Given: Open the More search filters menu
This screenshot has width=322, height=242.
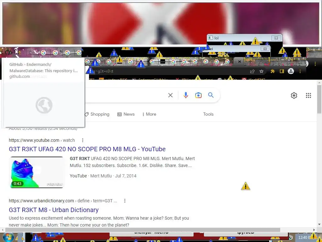Looking at the screenshot, I should pyautogui.click(x=149, y=114).
